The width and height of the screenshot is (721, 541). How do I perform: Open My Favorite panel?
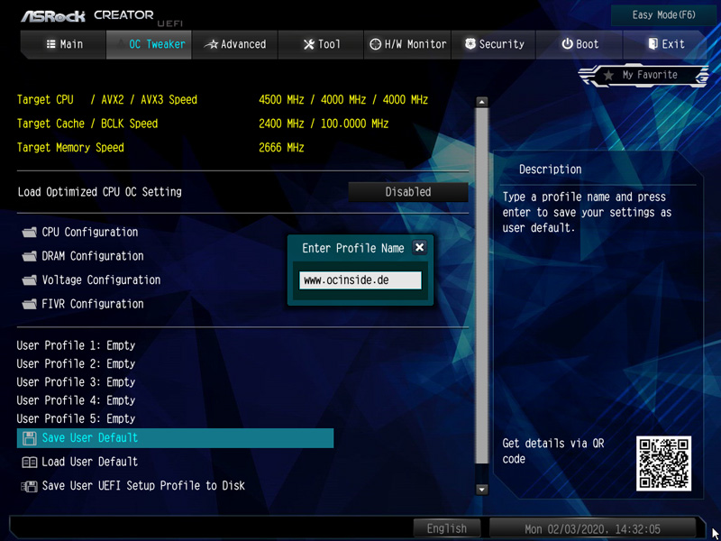(x=643, y=75)
